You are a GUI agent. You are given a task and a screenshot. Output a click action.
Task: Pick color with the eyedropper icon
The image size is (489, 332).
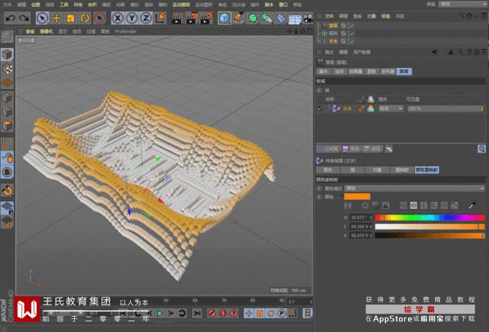pyautogui.click(x=472, y=205)
